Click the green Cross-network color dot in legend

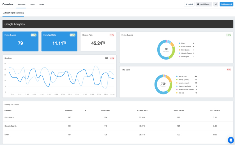(179, 47)
